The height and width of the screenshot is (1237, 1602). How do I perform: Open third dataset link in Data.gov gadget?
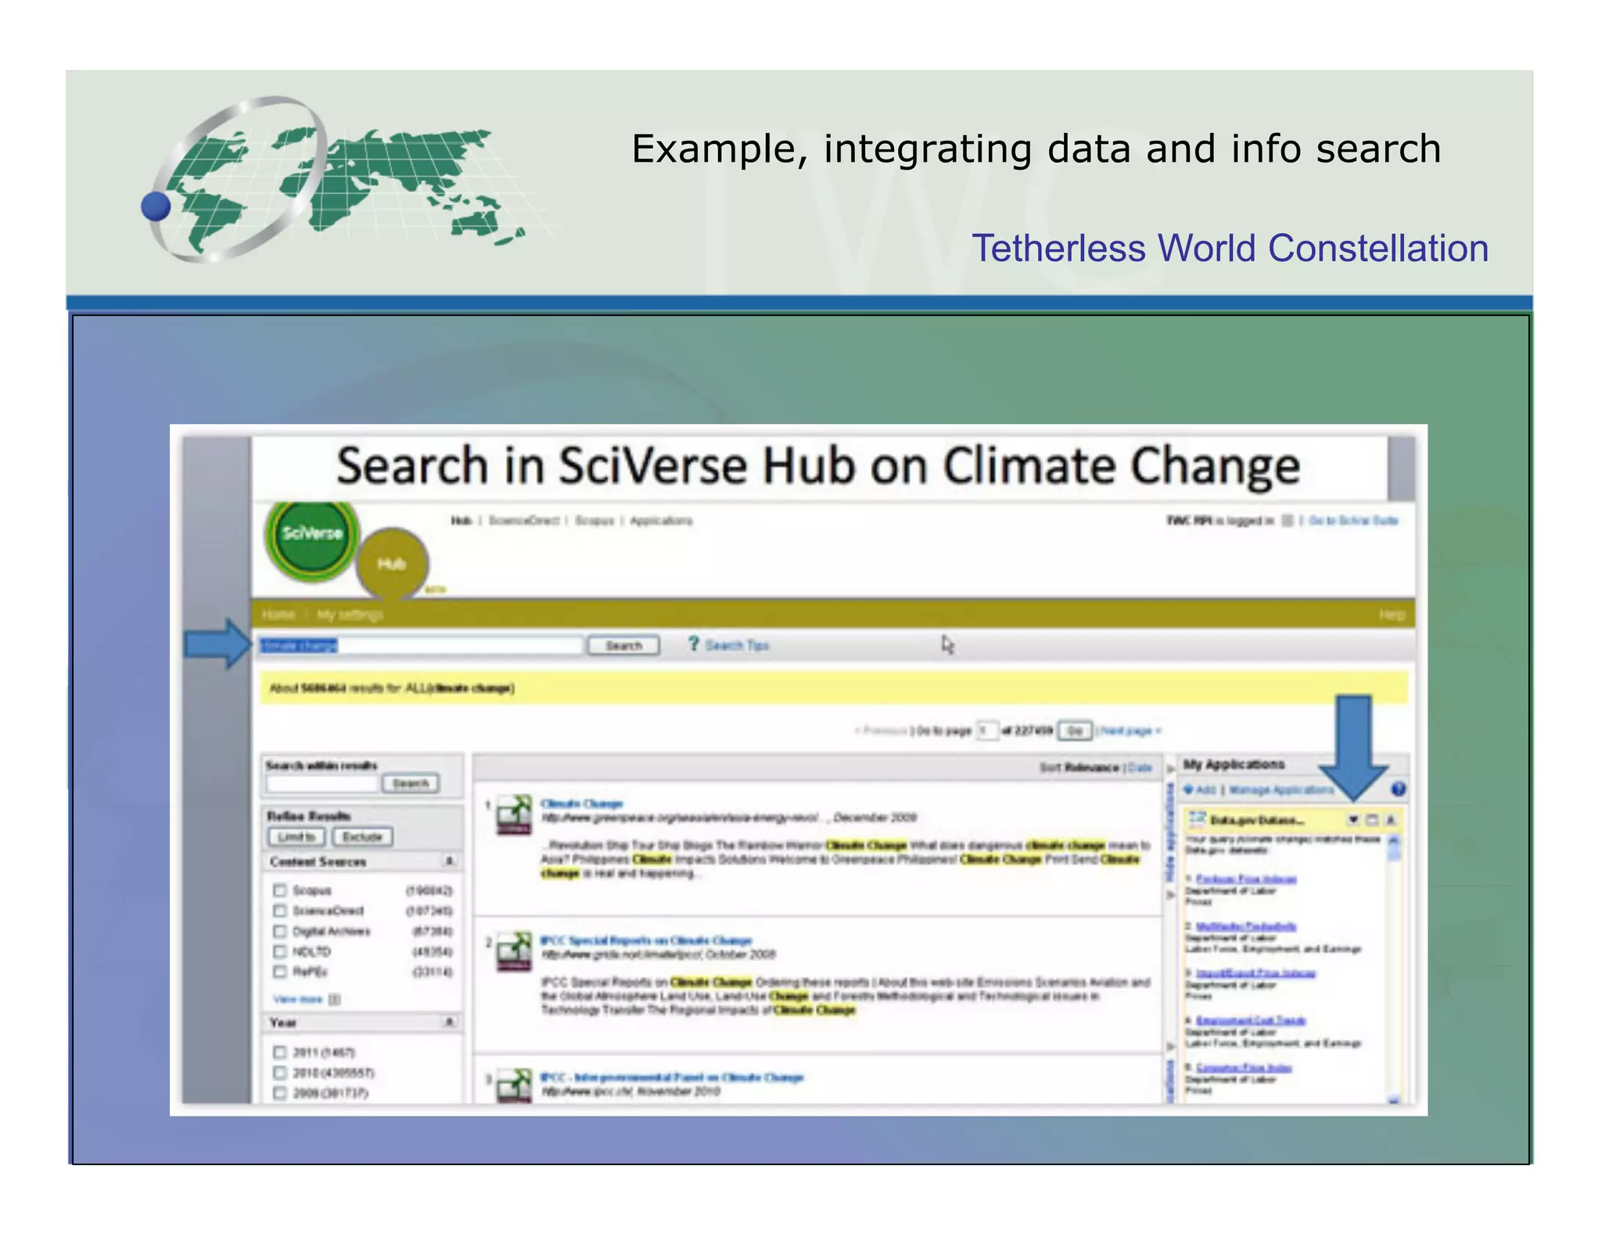(1255, 973)
